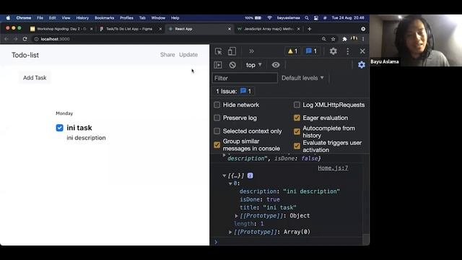Expand the partially visible logged object above

pyautogui.click(x=225, y=155)
